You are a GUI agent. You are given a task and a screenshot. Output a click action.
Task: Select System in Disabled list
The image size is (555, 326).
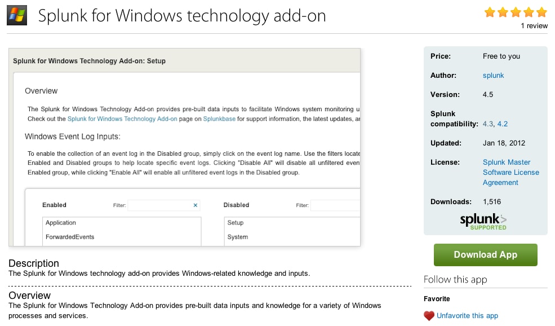point(238,237)
